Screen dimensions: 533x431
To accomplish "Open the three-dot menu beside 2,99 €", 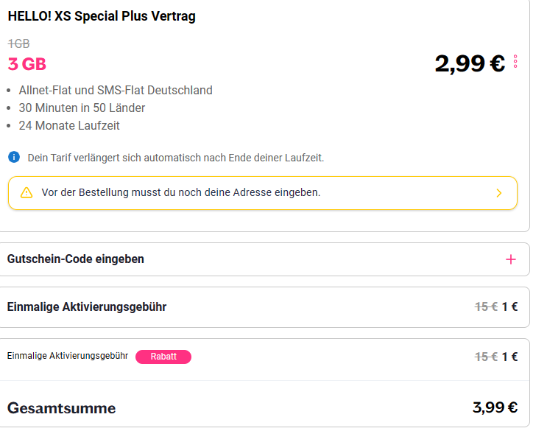I will click(x=515, y=62).
